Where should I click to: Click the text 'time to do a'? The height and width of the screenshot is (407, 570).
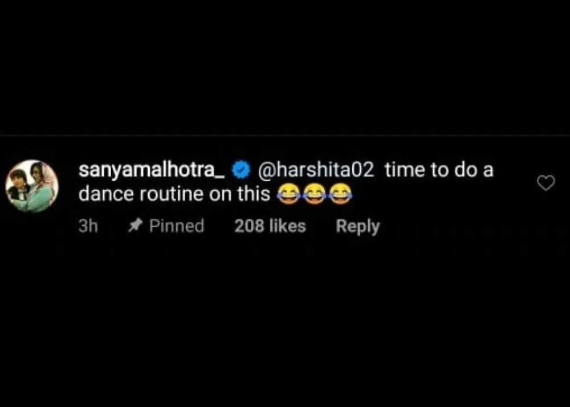(x=439, y=170)
